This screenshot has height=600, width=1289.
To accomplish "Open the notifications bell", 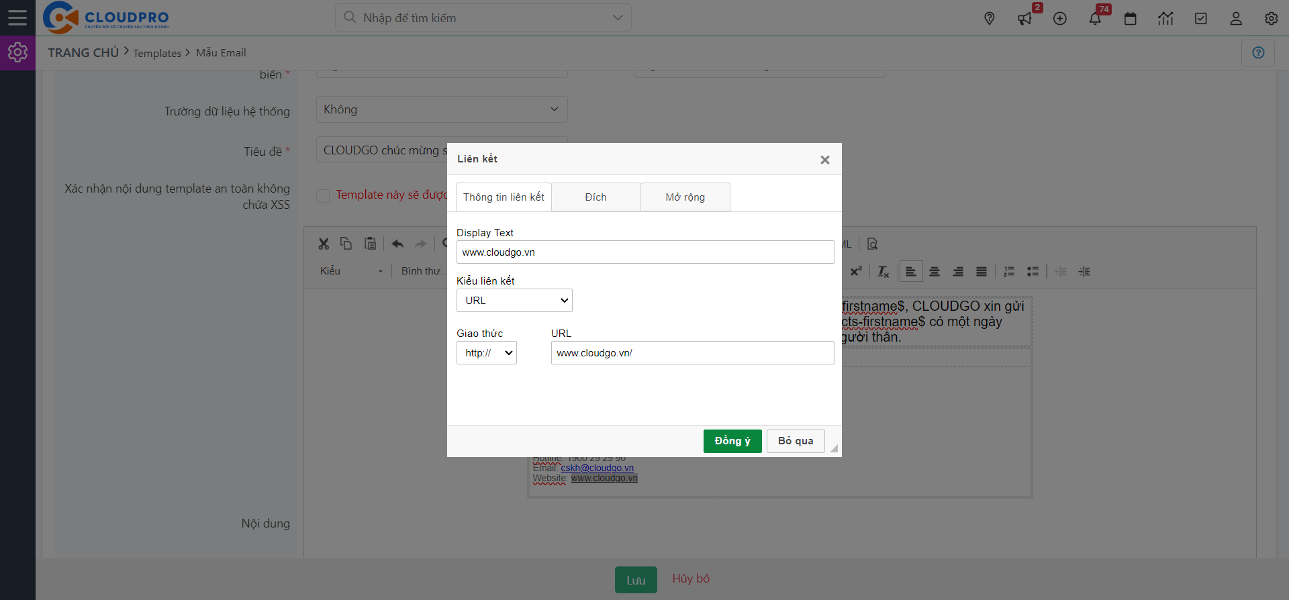I will coord(1095,18).
